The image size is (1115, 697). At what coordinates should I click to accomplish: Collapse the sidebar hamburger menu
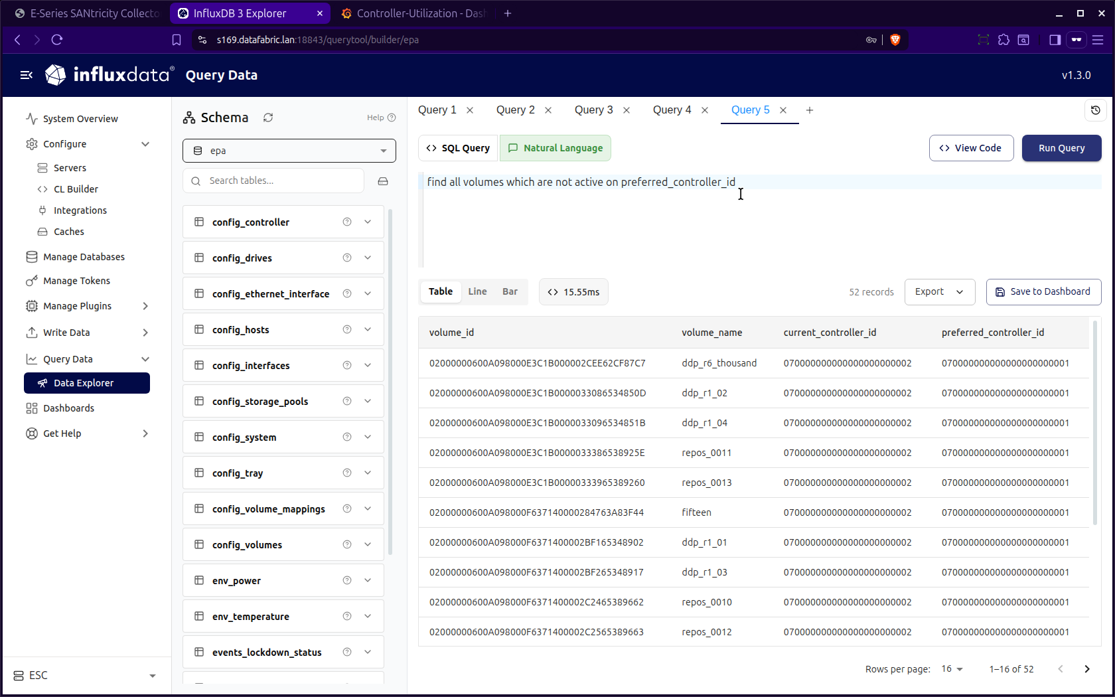point(27,75)
